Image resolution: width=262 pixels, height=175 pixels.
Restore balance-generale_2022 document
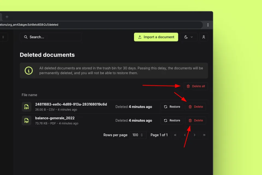point(172,120)
